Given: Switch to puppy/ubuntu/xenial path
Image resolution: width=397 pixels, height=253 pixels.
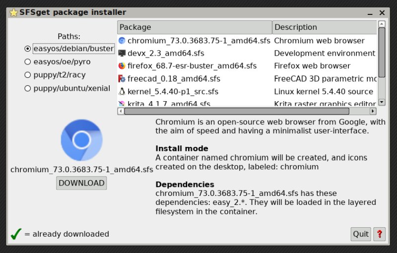Looking at the screenshot, I should coord(28,88).
